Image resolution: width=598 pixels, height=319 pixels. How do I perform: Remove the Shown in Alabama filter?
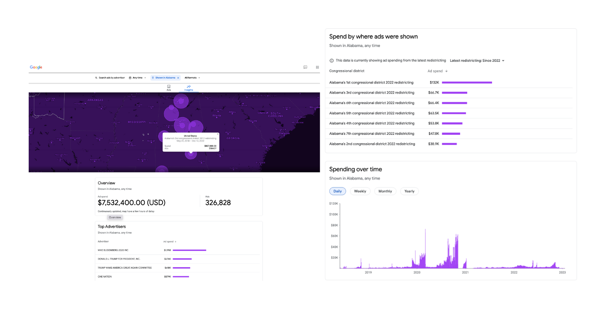pos(178,78)
